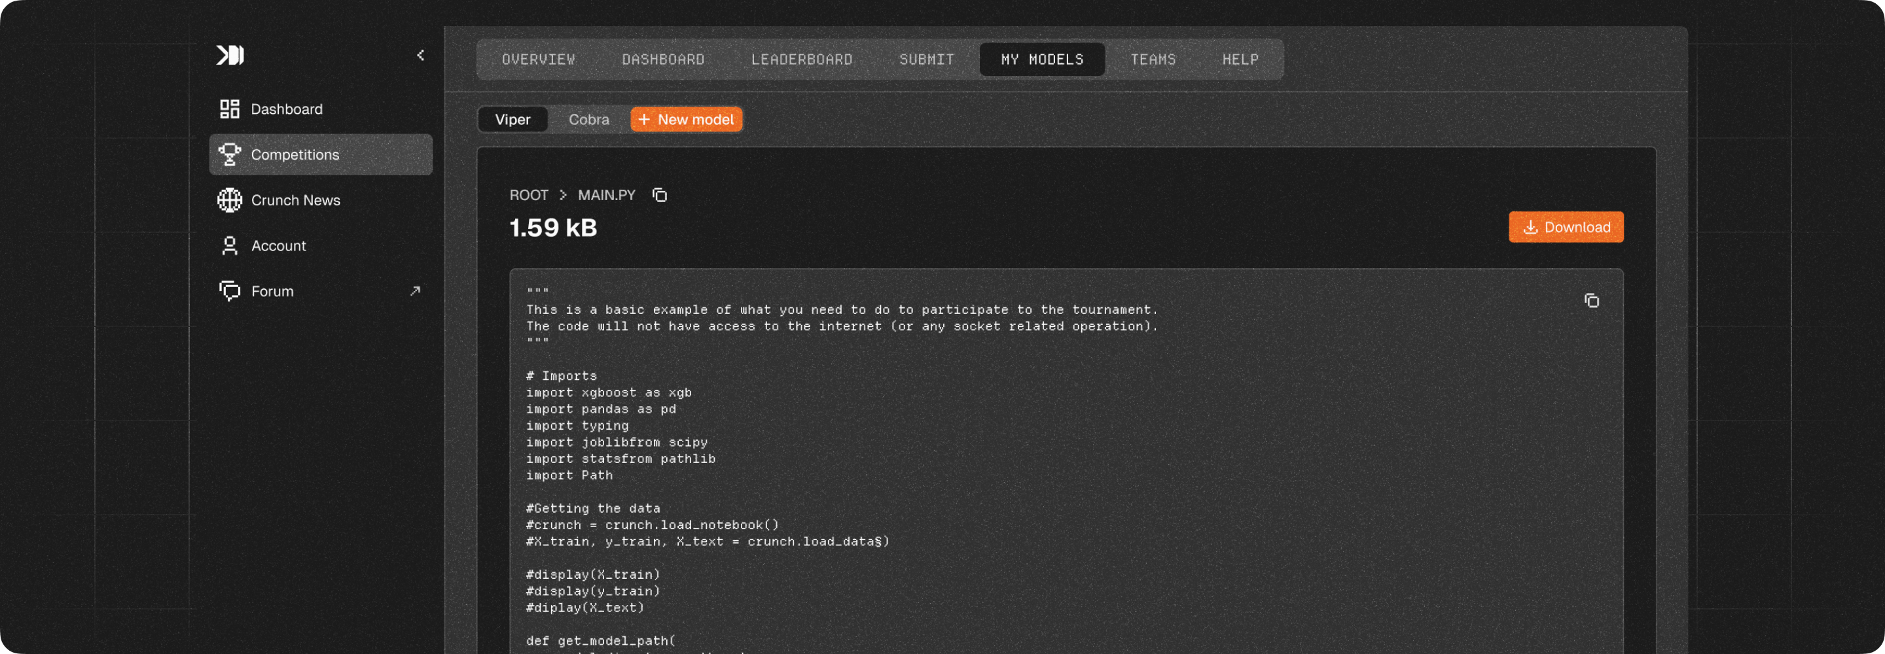Navigate to ROOT in the breadcrumb

tap(528, 196)
